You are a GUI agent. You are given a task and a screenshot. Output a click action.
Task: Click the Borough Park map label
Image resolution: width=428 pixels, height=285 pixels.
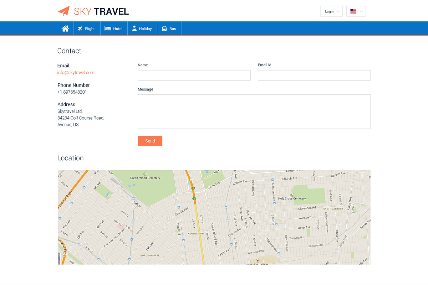[150, 255]
